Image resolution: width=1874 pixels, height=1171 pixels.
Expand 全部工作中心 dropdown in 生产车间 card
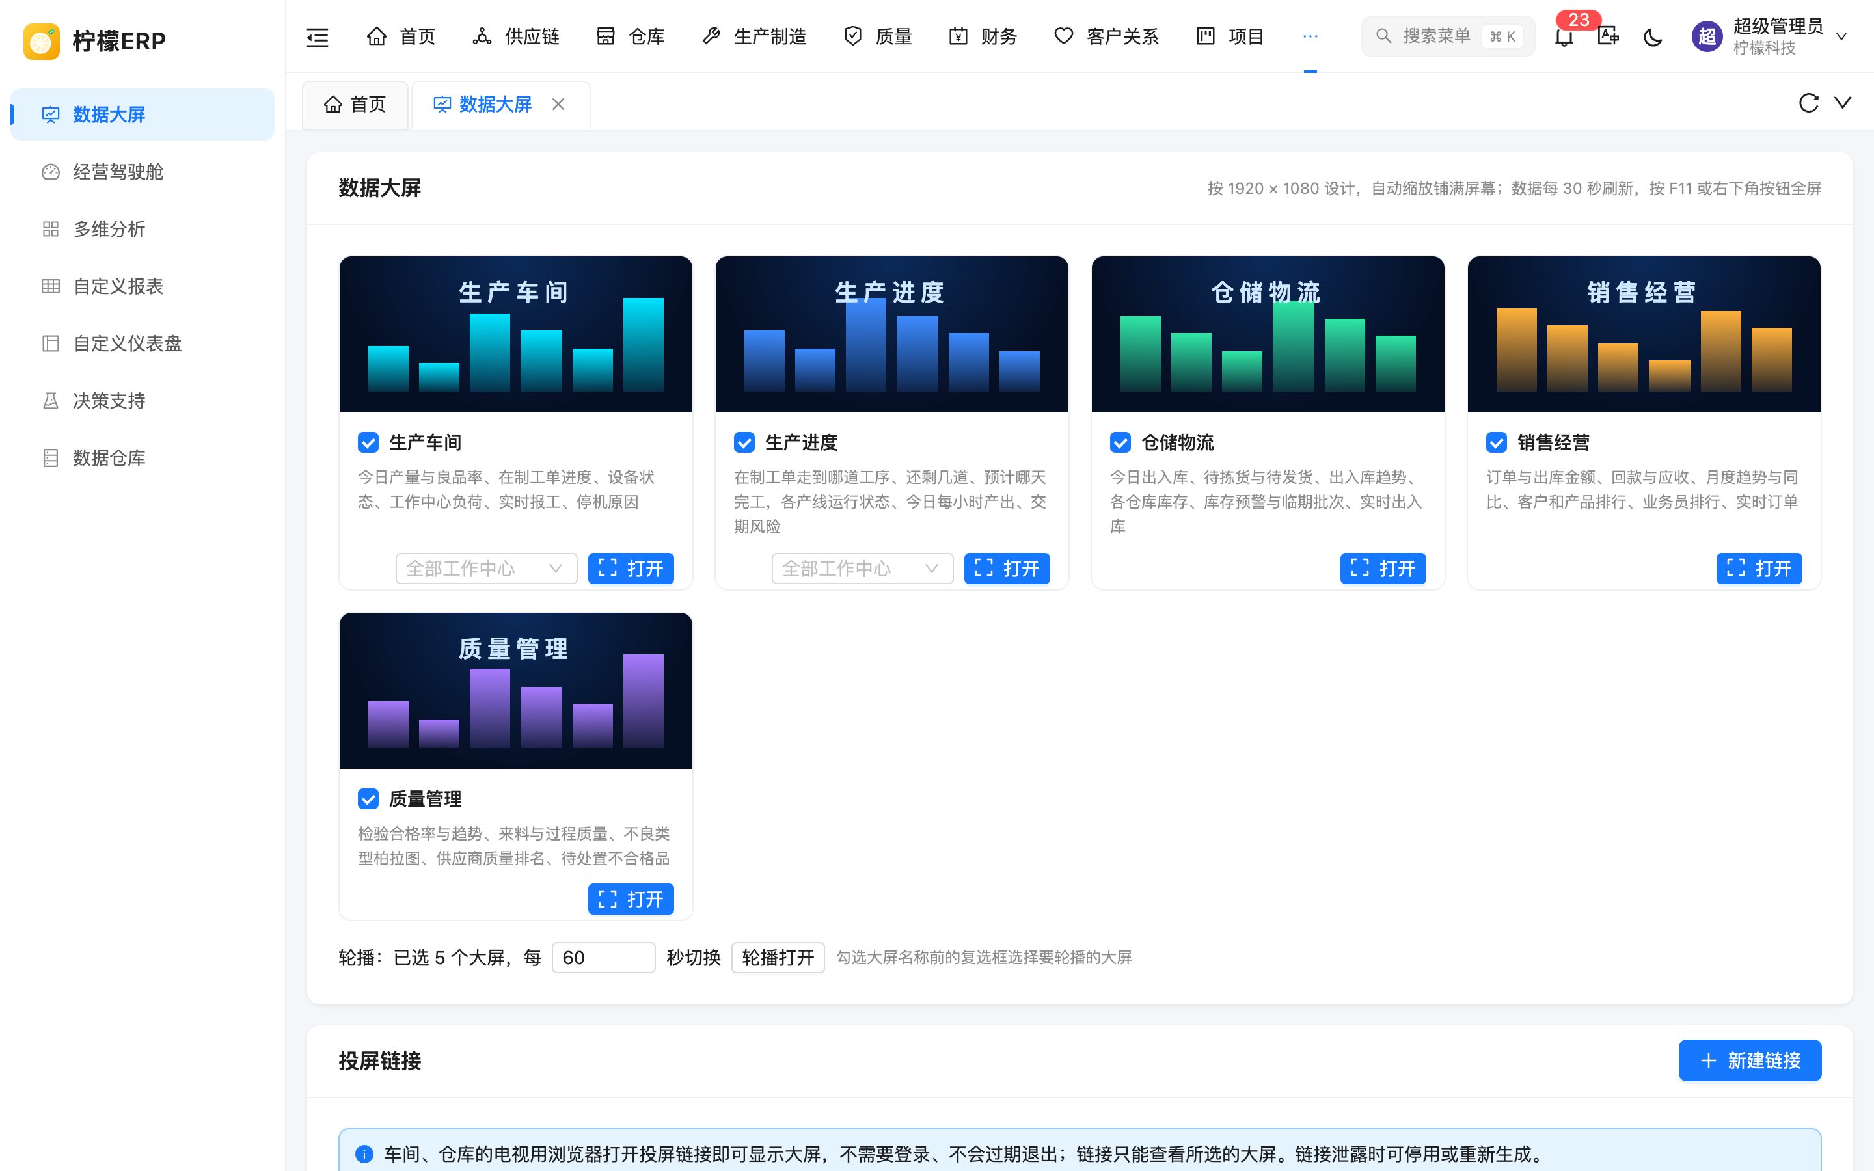(486, 569)
